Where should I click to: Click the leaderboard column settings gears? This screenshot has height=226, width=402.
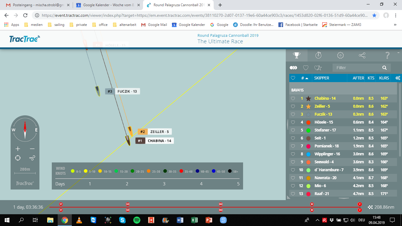coord(398,78)
